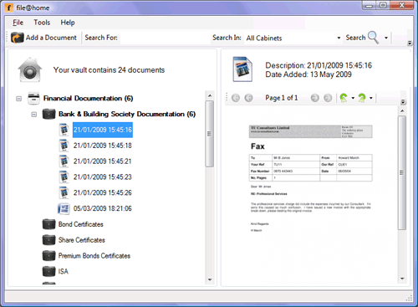Click the vault safe icon
The width and height of the screenshot is (418, 307).
click(x=30, y=69)
